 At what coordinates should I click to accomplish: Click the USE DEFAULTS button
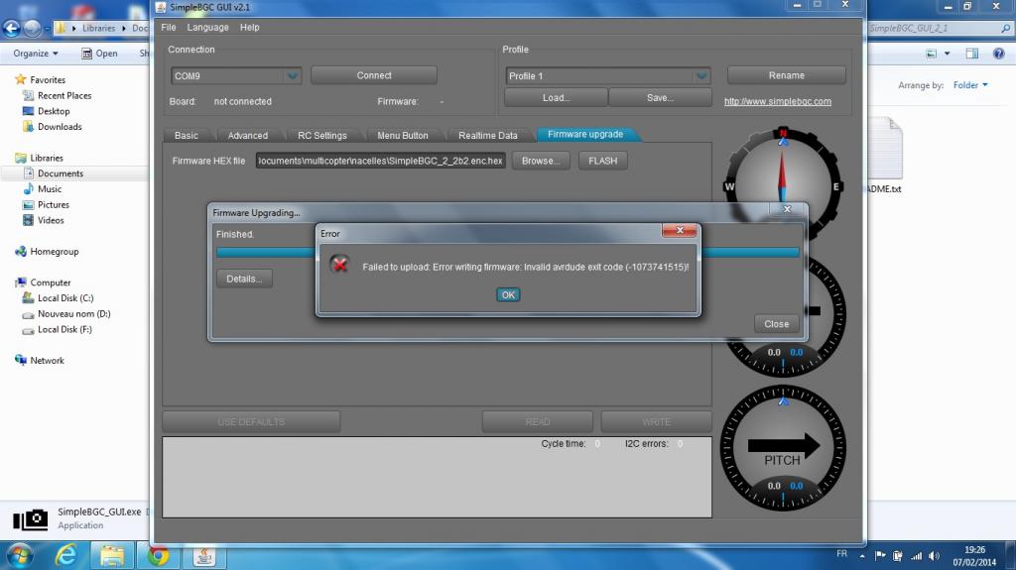[x=251, y=421]
